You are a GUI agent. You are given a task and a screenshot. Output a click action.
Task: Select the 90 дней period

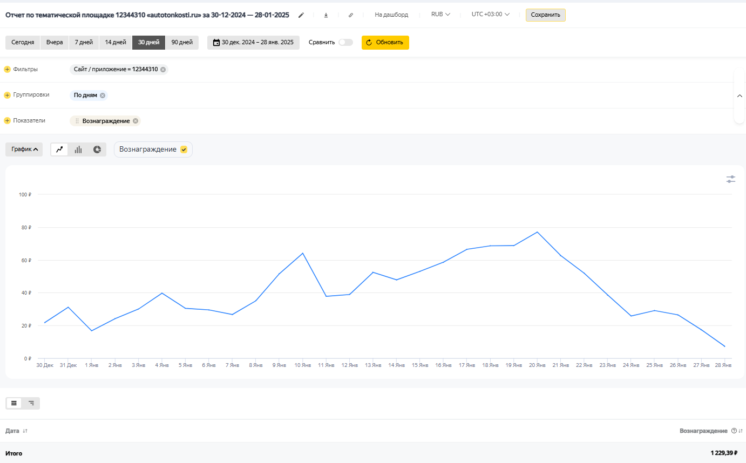[x=182, y=43]
